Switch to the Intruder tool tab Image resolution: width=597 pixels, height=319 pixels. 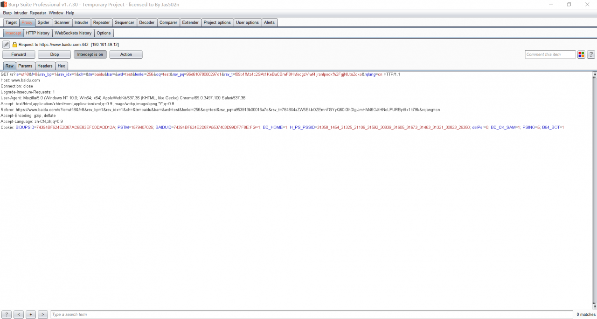coord(81,22)
